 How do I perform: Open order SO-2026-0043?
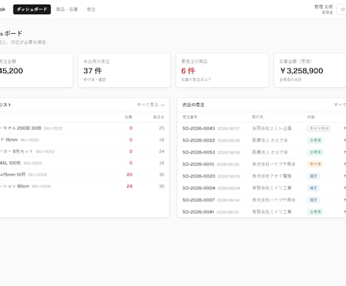(x=199, y=129)
